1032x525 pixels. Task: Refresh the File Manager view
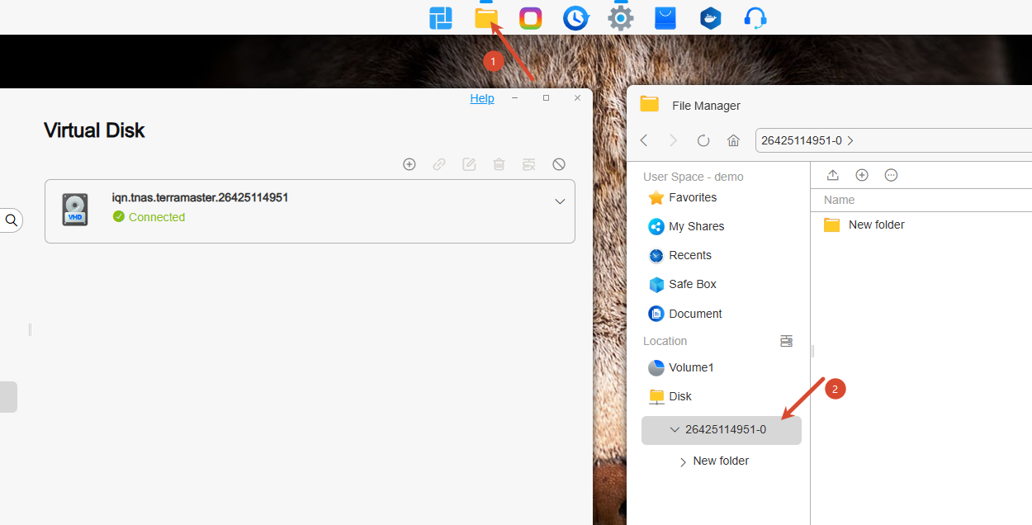[x=703, y=140]
